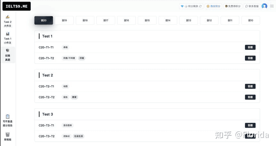276x146 pixels.
Task: Open Task 2 大作文 in sidebar
Action: [x=7, y=21]
